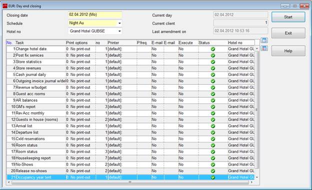Select the Change hotel date task row
312x190 pixels.
[x=130, y=49]
